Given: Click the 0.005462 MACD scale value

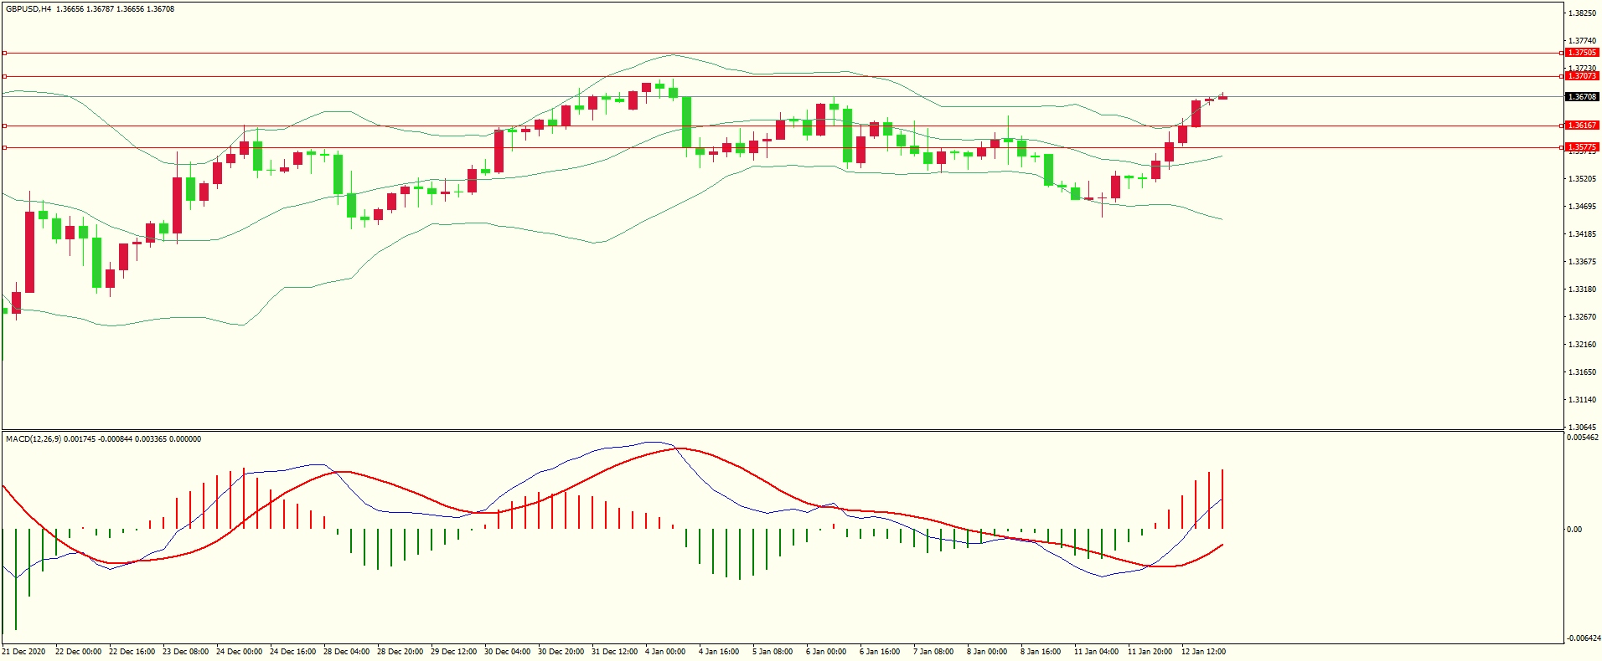Looking at the screenshot, I should (1583, 438).
